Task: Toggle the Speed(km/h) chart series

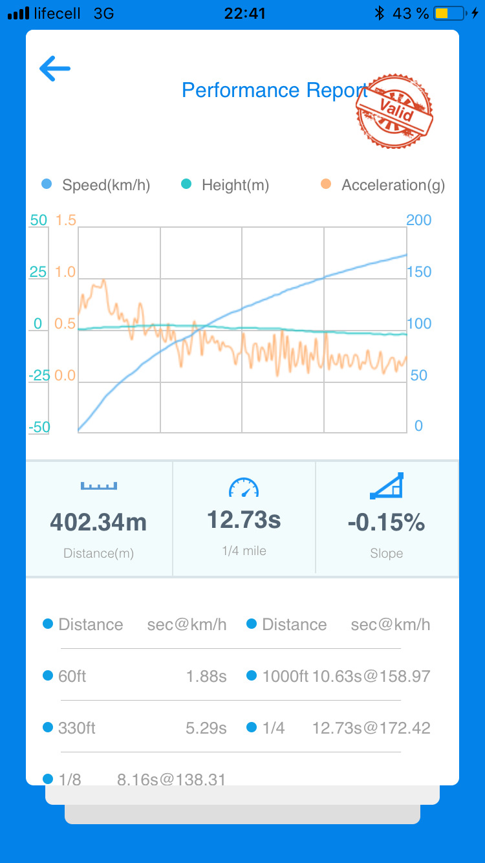Action: click(96, 185)
